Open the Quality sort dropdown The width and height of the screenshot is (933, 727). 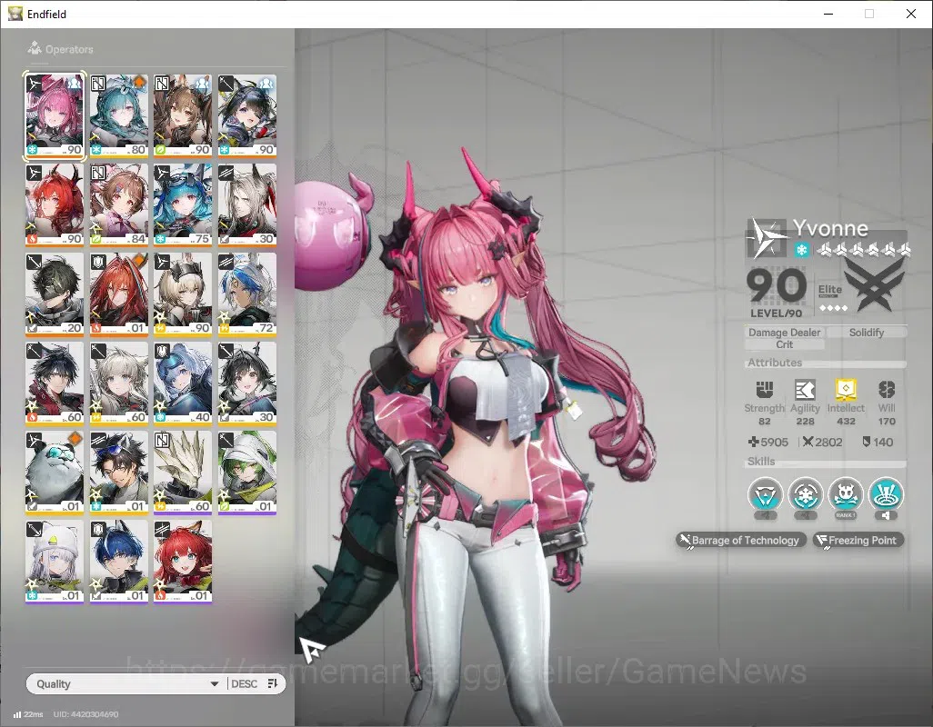126,683
